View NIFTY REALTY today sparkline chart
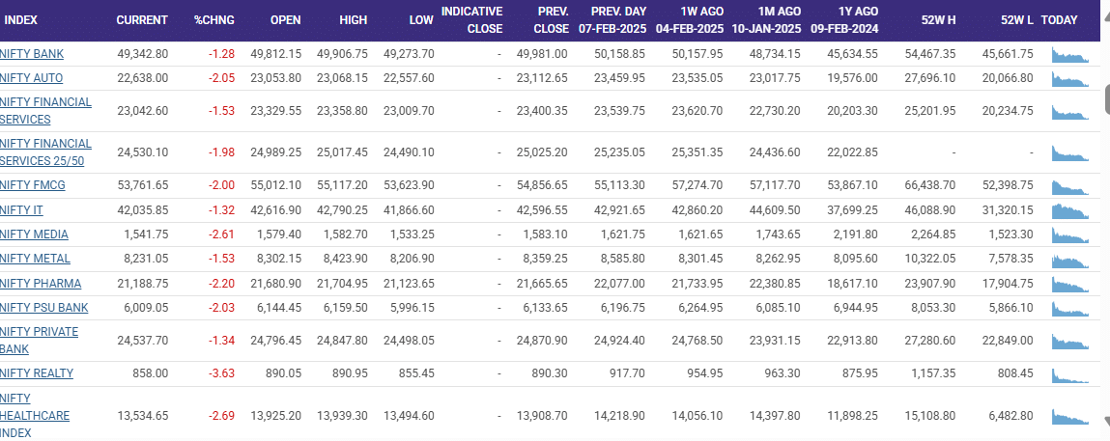Viewport: 1110px width, 441px height. tap(1070, 374)
